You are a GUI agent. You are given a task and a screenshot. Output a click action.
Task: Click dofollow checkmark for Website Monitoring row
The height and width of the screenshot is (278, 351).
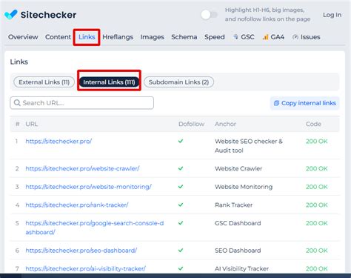click(x=181, y=186)
